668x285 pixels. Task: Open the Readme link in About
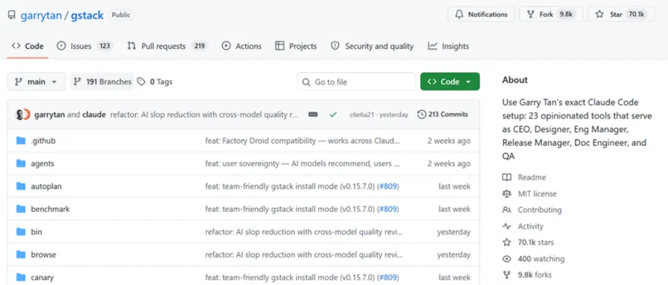pyautogui.click(x=532, y=178)
